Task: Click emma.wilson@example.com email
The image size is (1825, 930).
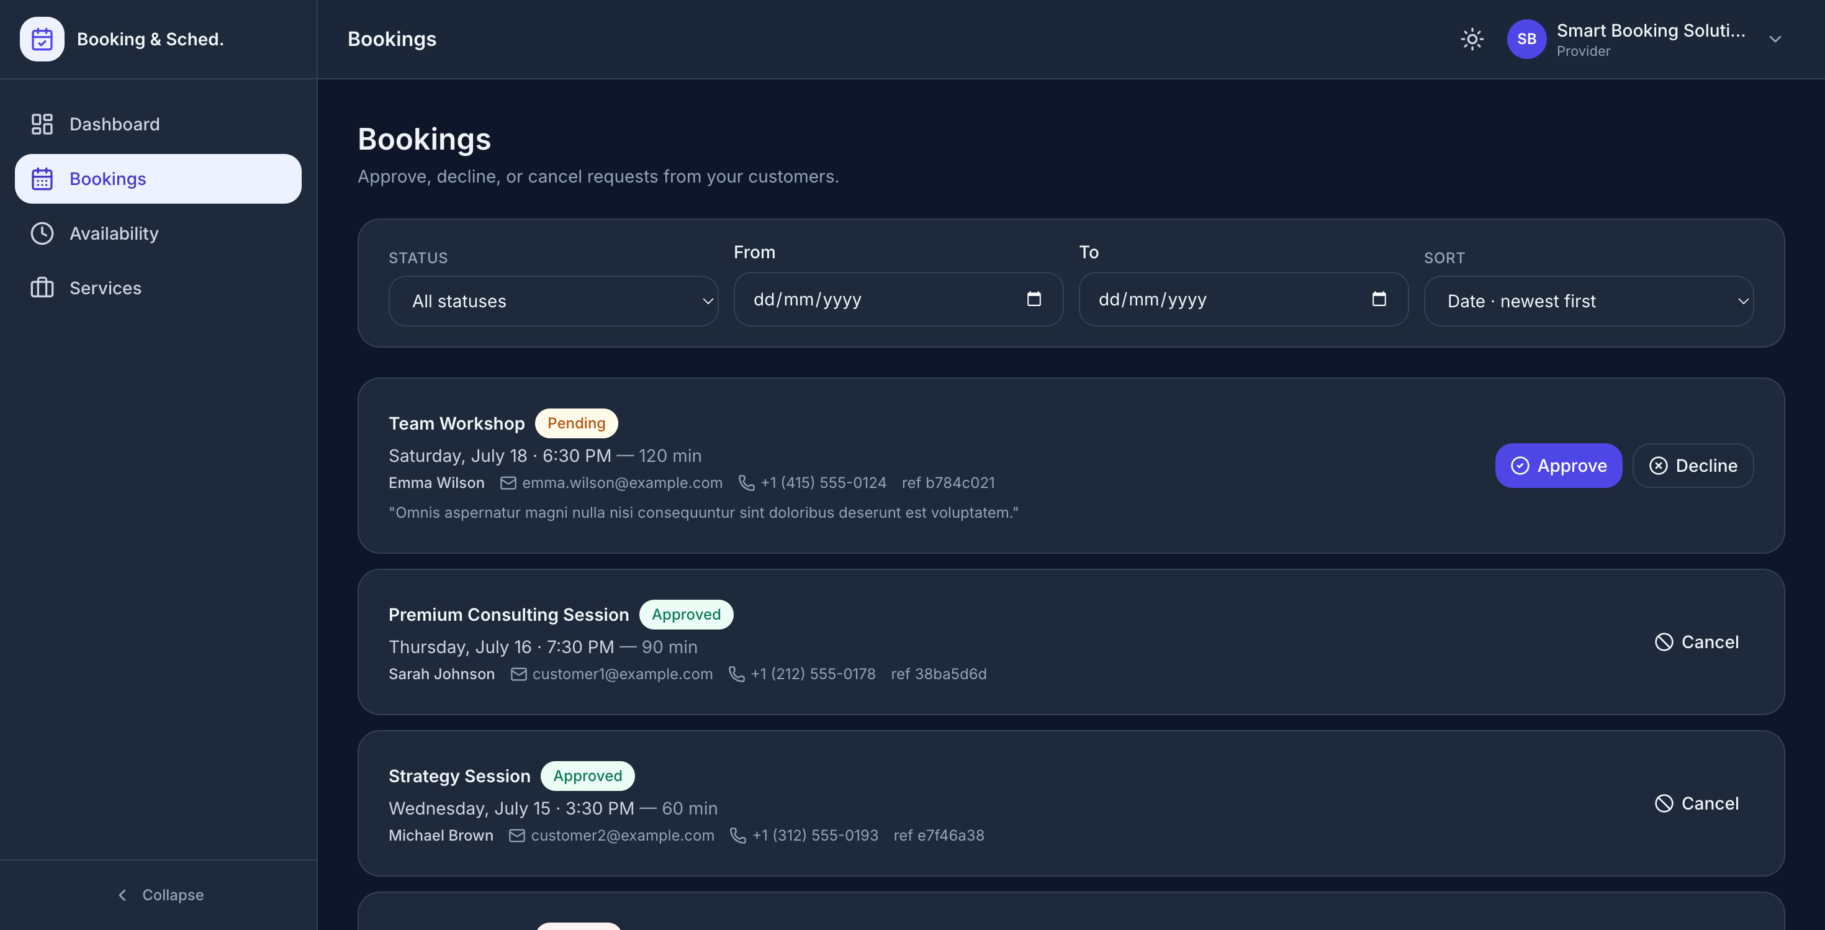Action: pos(622,482)
